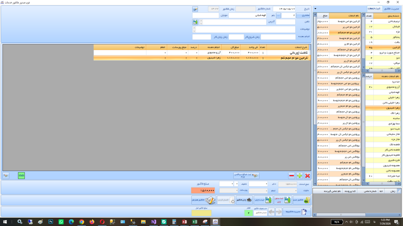Screen dimensions: 403x226
Task: Click the green plus add-row icon
Action: 299,176
